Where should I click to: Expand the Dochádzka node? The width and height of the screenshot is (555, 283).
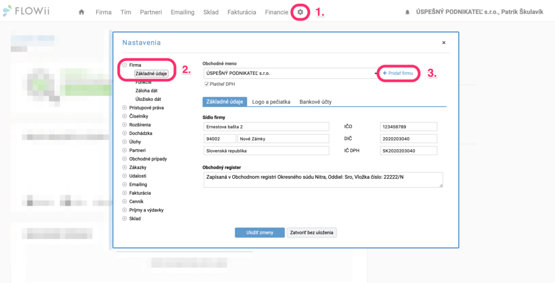pos(124,133)
